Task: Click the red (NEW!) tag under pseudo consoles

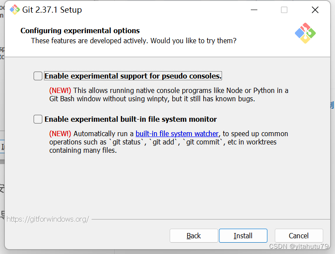Action: coord(60,90)
